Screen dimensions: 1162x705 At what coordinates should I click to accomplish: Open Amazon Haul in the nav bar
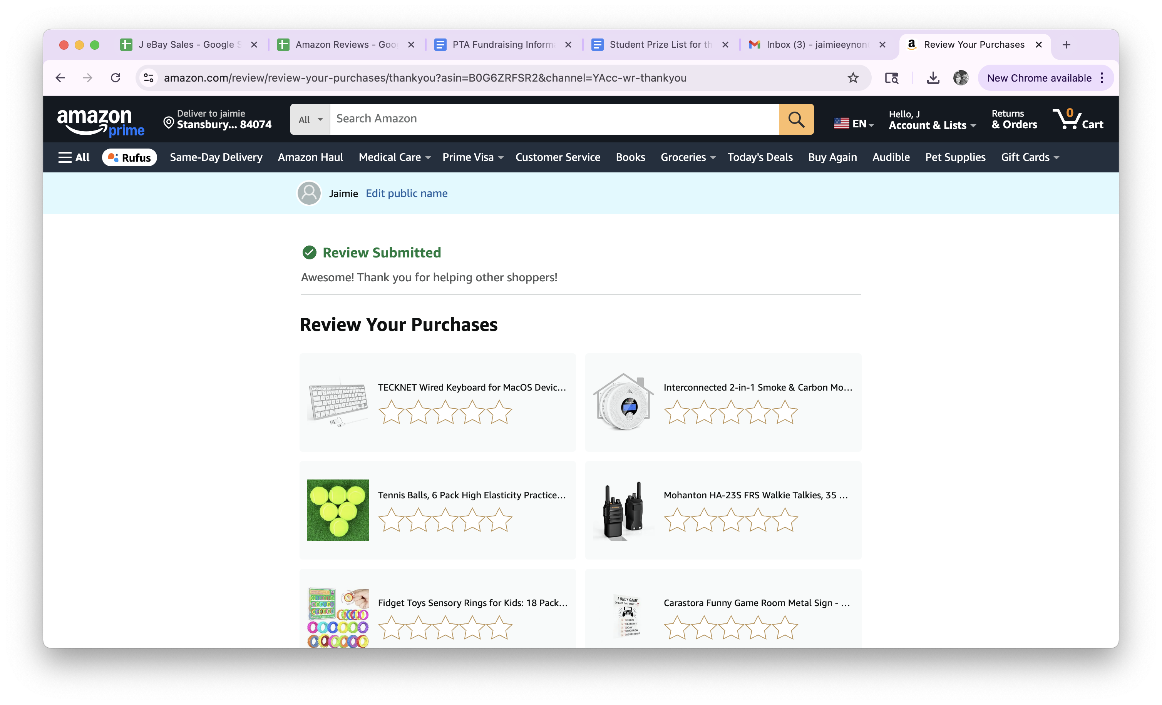(x=310, y=157)
